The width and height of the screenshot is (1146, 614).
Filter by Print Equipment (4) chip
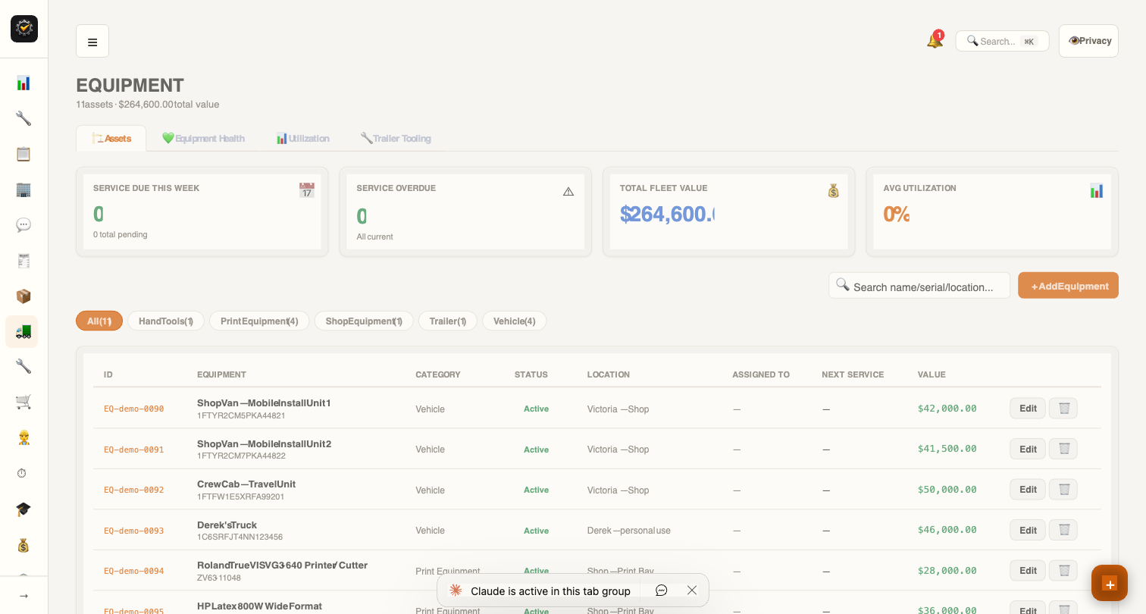(259, 321)
